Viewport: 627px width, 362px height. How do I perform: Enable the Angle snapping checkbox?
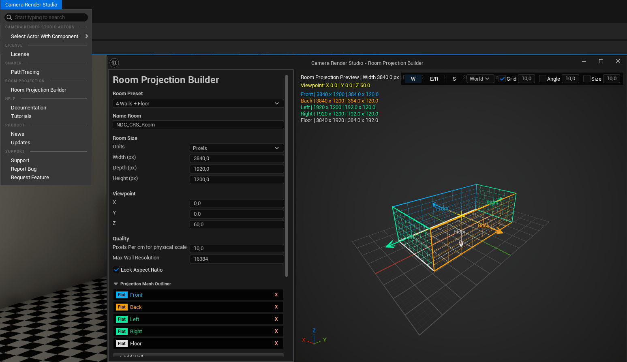542,79
